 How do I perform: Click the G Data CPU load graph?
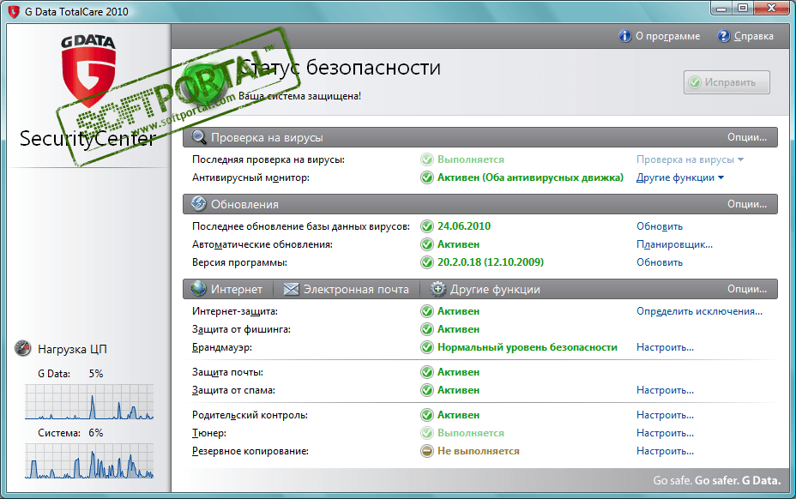tap(89, 402)
